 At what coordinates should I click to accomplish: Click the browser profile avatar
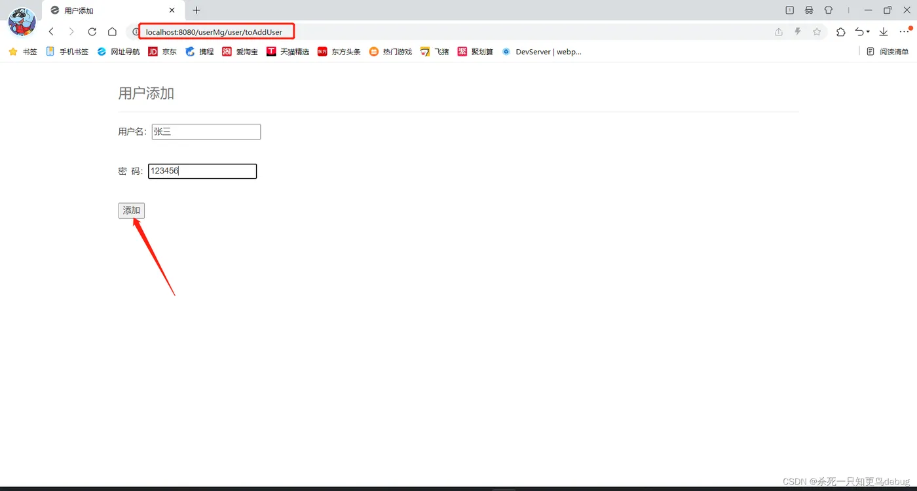coord(22,22)
